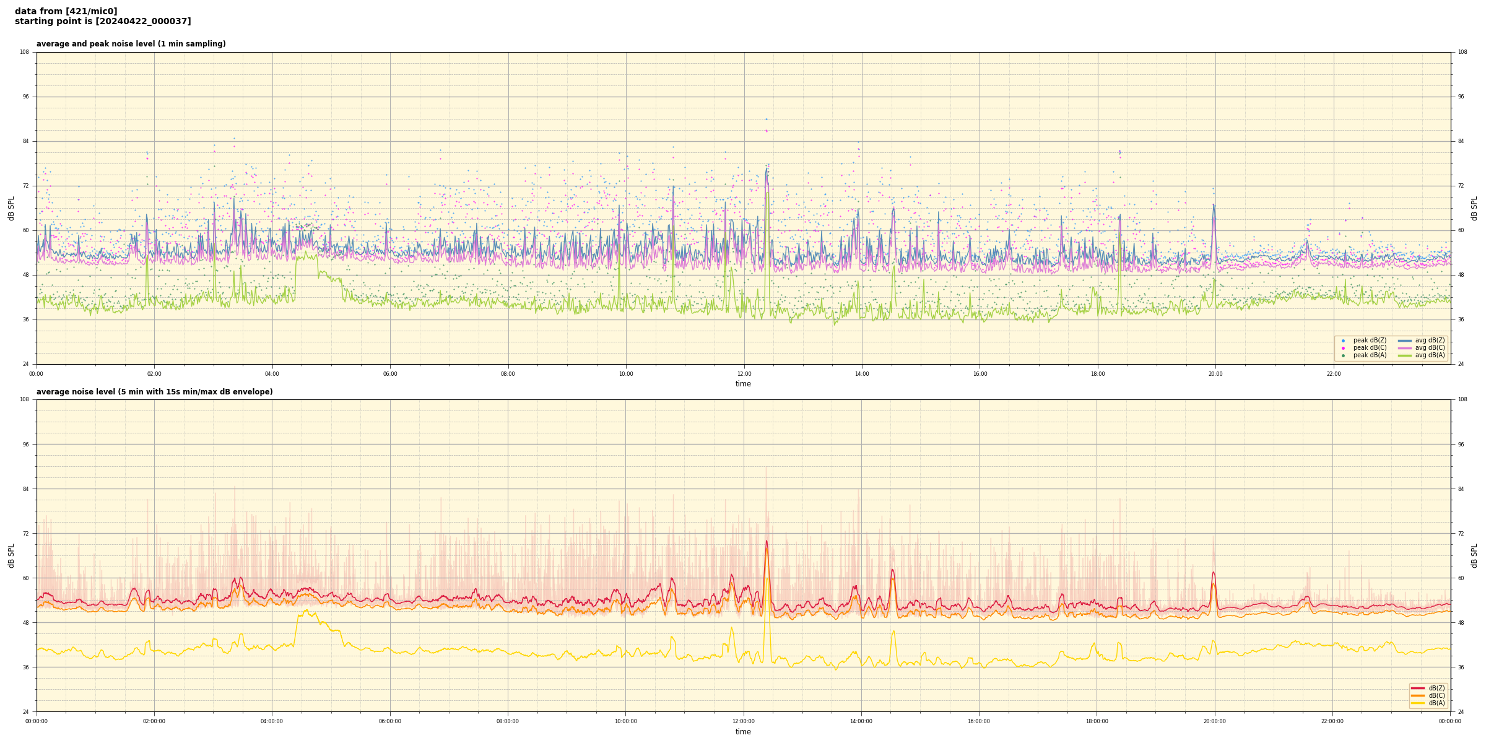Click the 'time' x-axis label under top chart
This screenshot has height=743, width=1486.
tap(743, 384)
